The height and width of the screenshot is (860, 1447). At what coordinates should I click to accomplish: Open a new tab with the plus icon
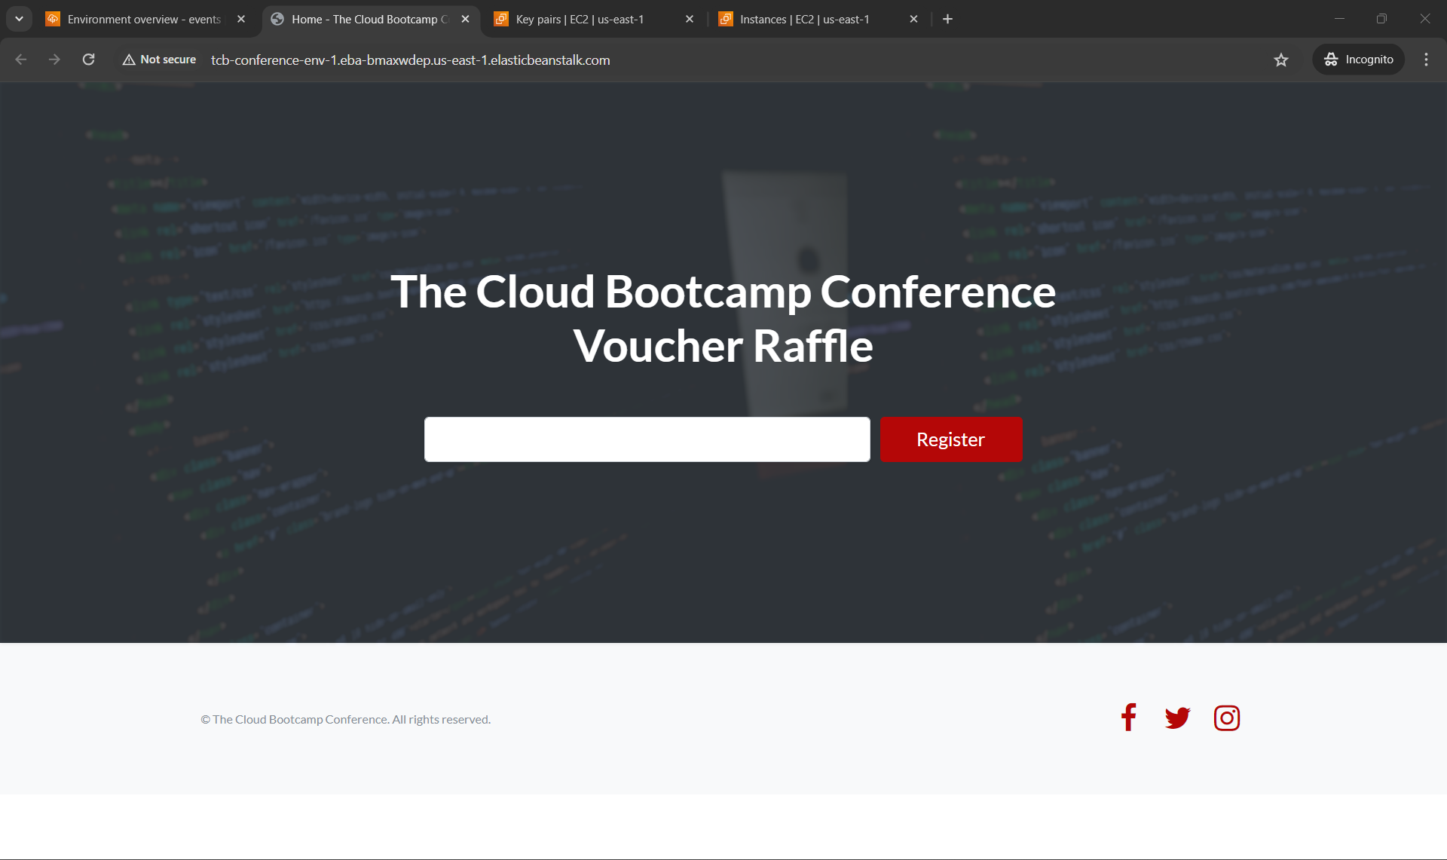pyautogui.click(x=947, y=19)
